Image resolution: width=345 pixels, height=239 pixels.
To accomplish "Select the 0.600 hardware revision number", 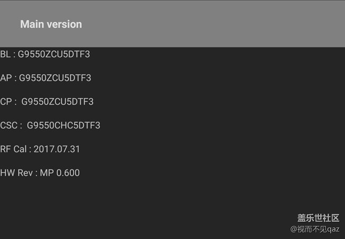I will [x=68, y=173].
